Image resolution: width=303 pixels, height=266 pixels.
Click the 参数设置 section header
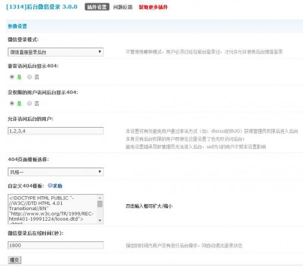point(17,26)
